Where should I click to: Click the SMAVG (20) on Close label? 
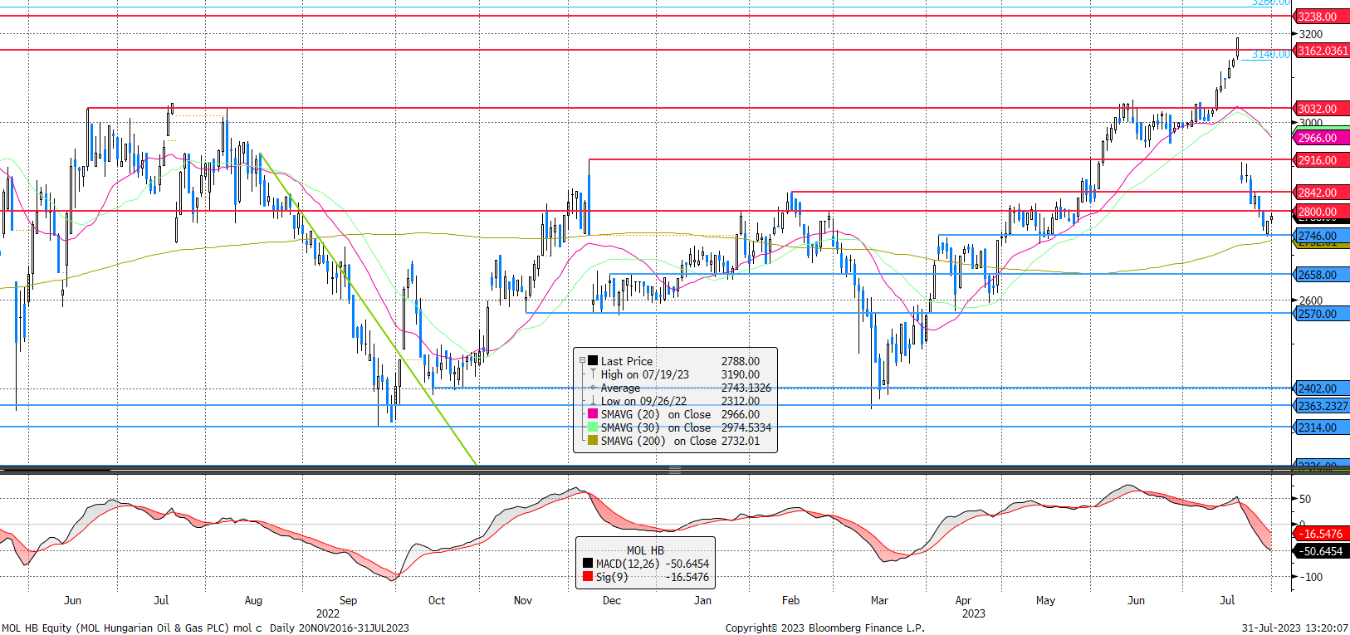(x=656, y=414)
